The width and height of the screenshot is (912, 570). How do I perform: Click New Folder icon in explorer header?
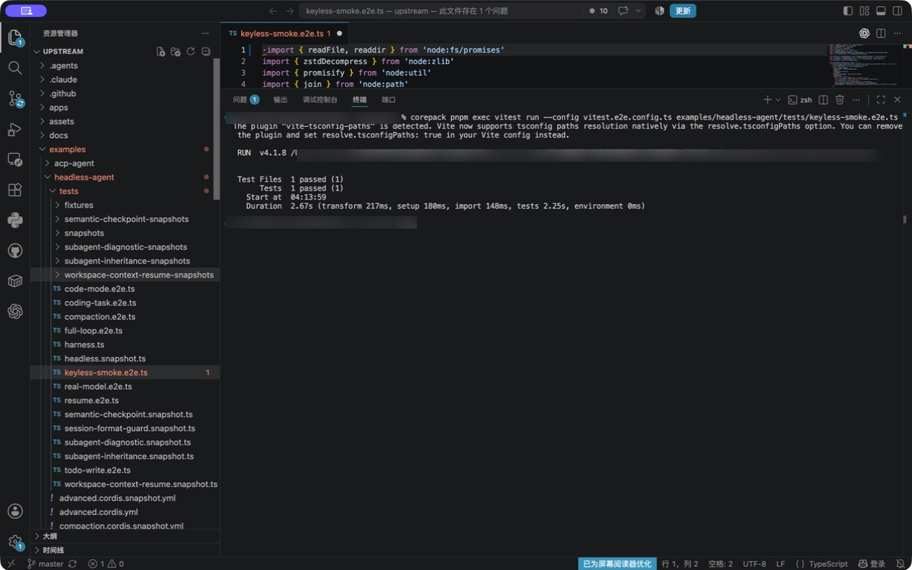(175, 52)
